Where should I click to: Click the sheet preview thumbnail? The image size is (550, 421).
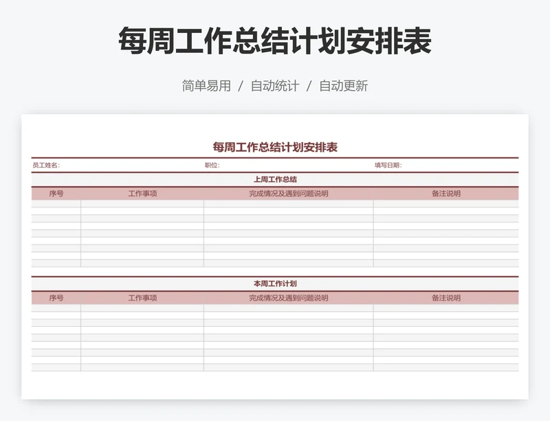coord(275,257)
